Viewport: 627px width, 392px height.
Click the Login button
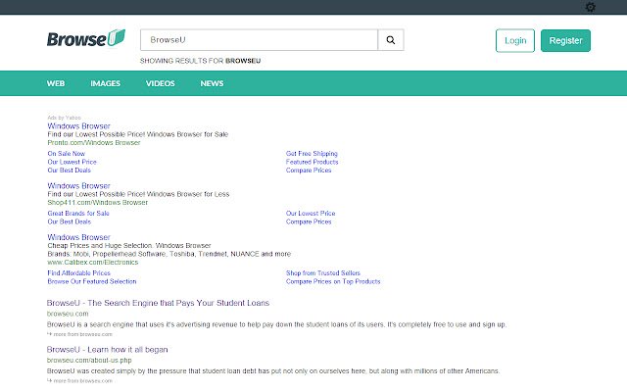tap(515, 40)
